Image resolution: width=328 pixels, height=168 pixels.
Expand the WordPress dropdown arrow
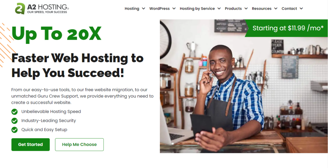click(x=174, y=9)
